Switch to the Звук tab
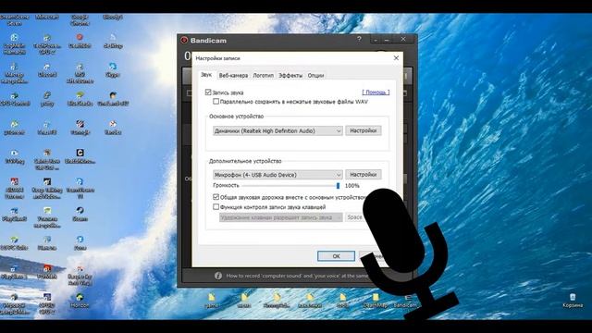592x333 pixels. (206, 75)
